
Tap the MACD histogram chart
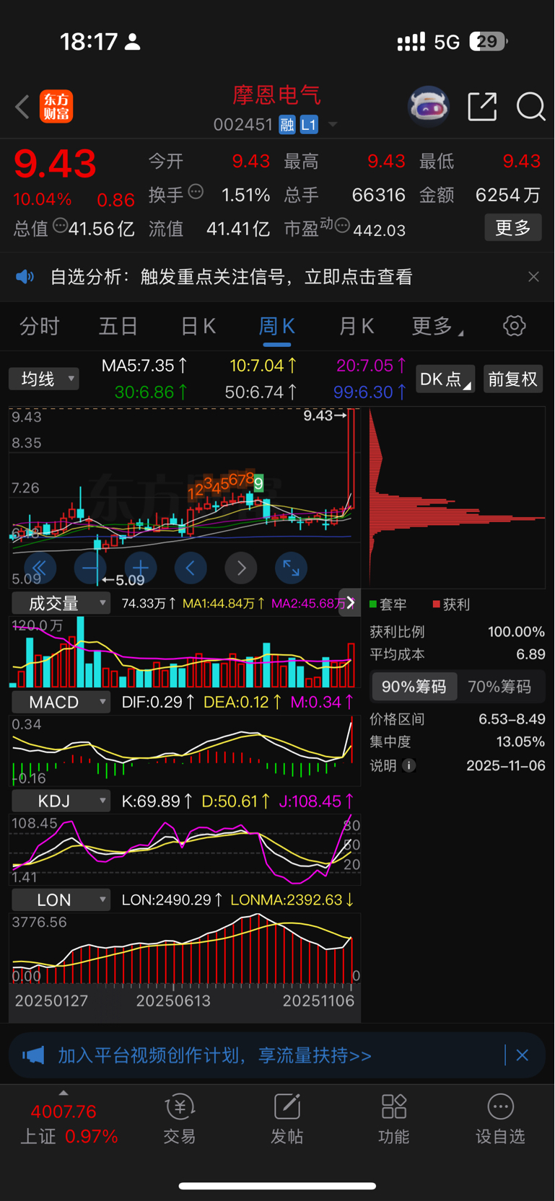click(185, 750)
